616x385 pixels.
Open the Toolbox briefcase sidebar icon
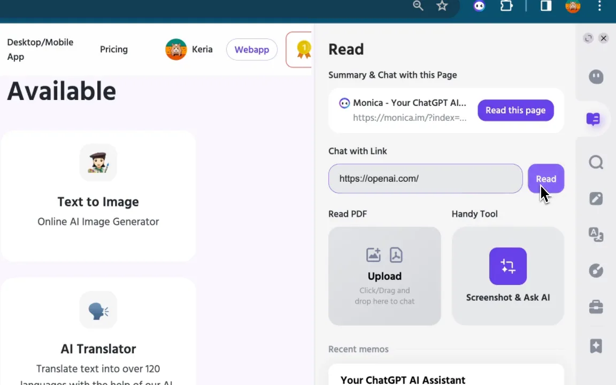596,307
